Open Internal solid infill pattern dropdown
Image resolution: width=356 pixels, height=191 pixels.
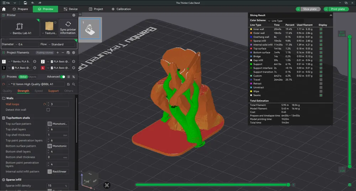pos(58,172)
